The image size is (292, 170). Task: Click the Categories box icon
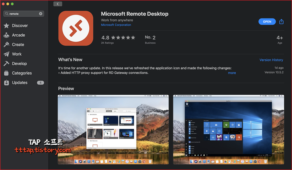pyautogui.click(x=6, y=73)
